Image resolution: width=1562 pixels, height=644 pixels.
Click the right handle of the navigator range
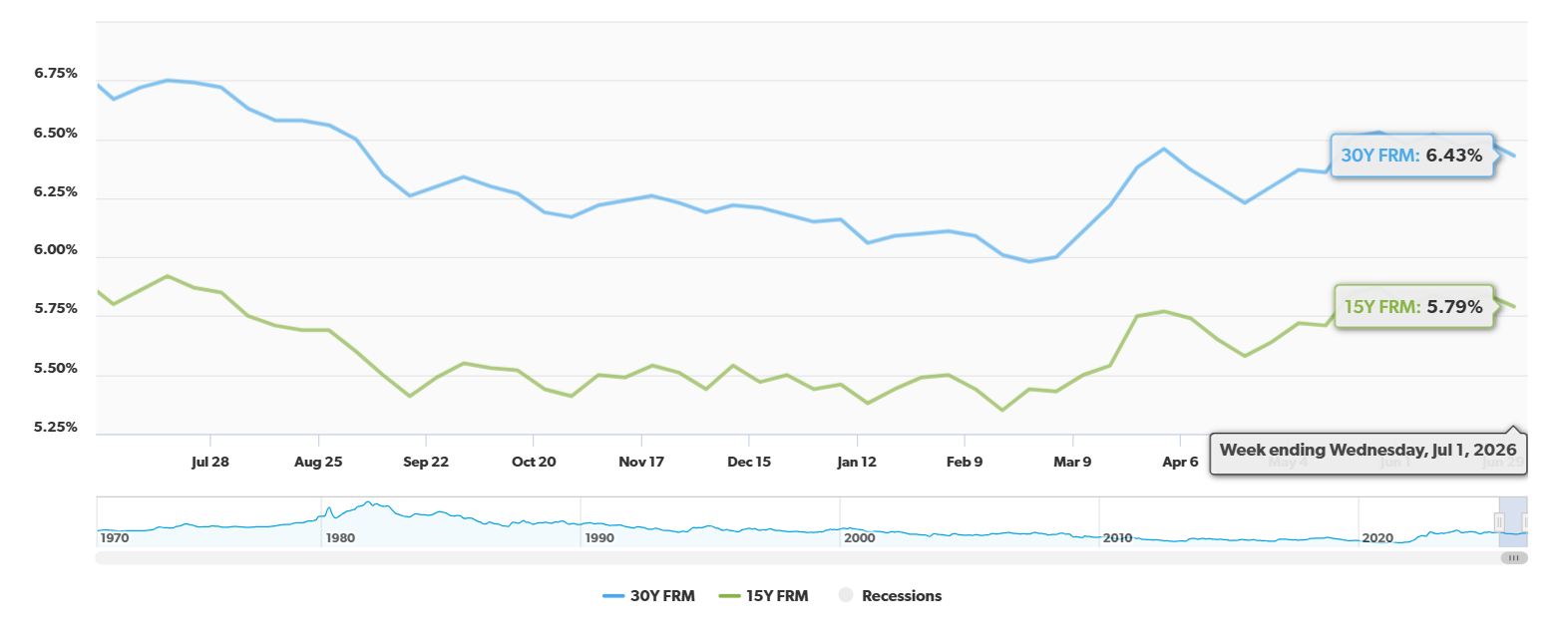point(1526,522)
